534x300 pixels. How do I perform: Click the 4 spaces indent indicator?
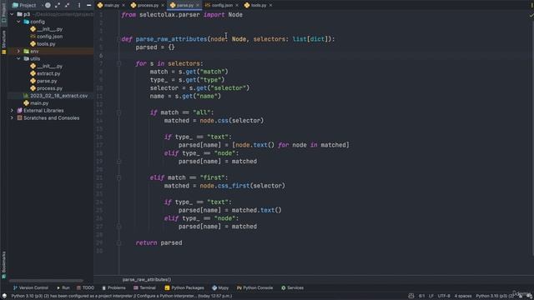[x=463, y=296]
